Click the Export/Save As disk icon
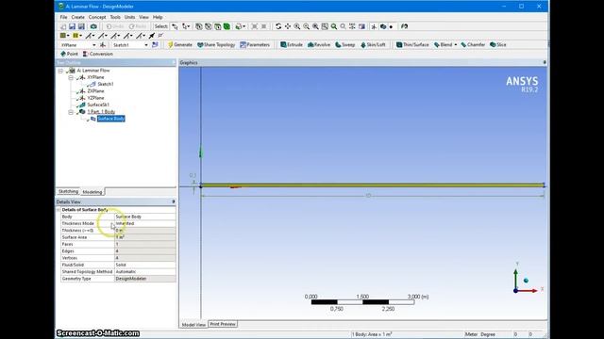The image size is (604, 339). [81, 26]
